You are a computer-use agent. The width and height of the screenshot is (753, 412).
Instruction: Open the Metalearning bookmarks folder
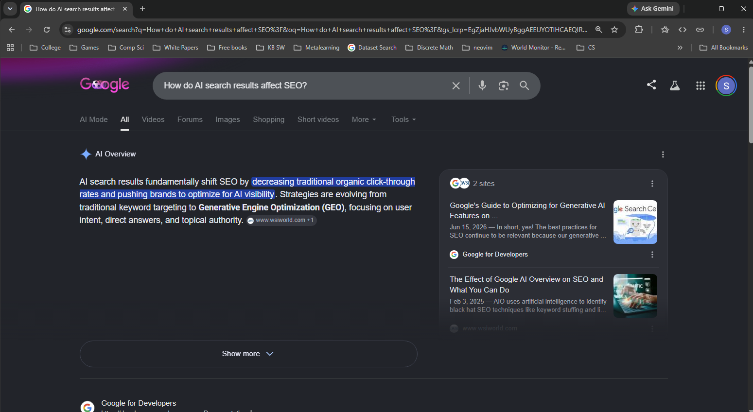[316, 48]
